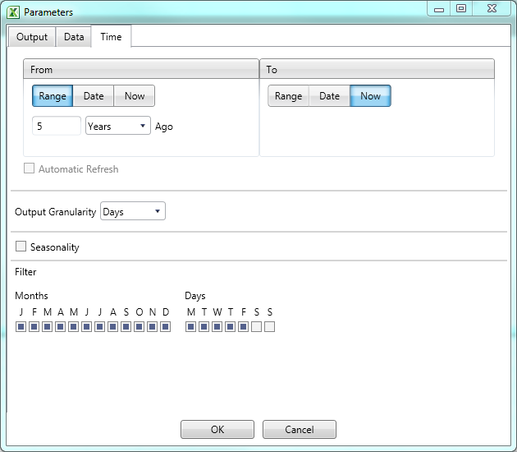The height and width of the screenshot is (452, 517).
Task: Select Now in the From section
Action: coord(135,96)
